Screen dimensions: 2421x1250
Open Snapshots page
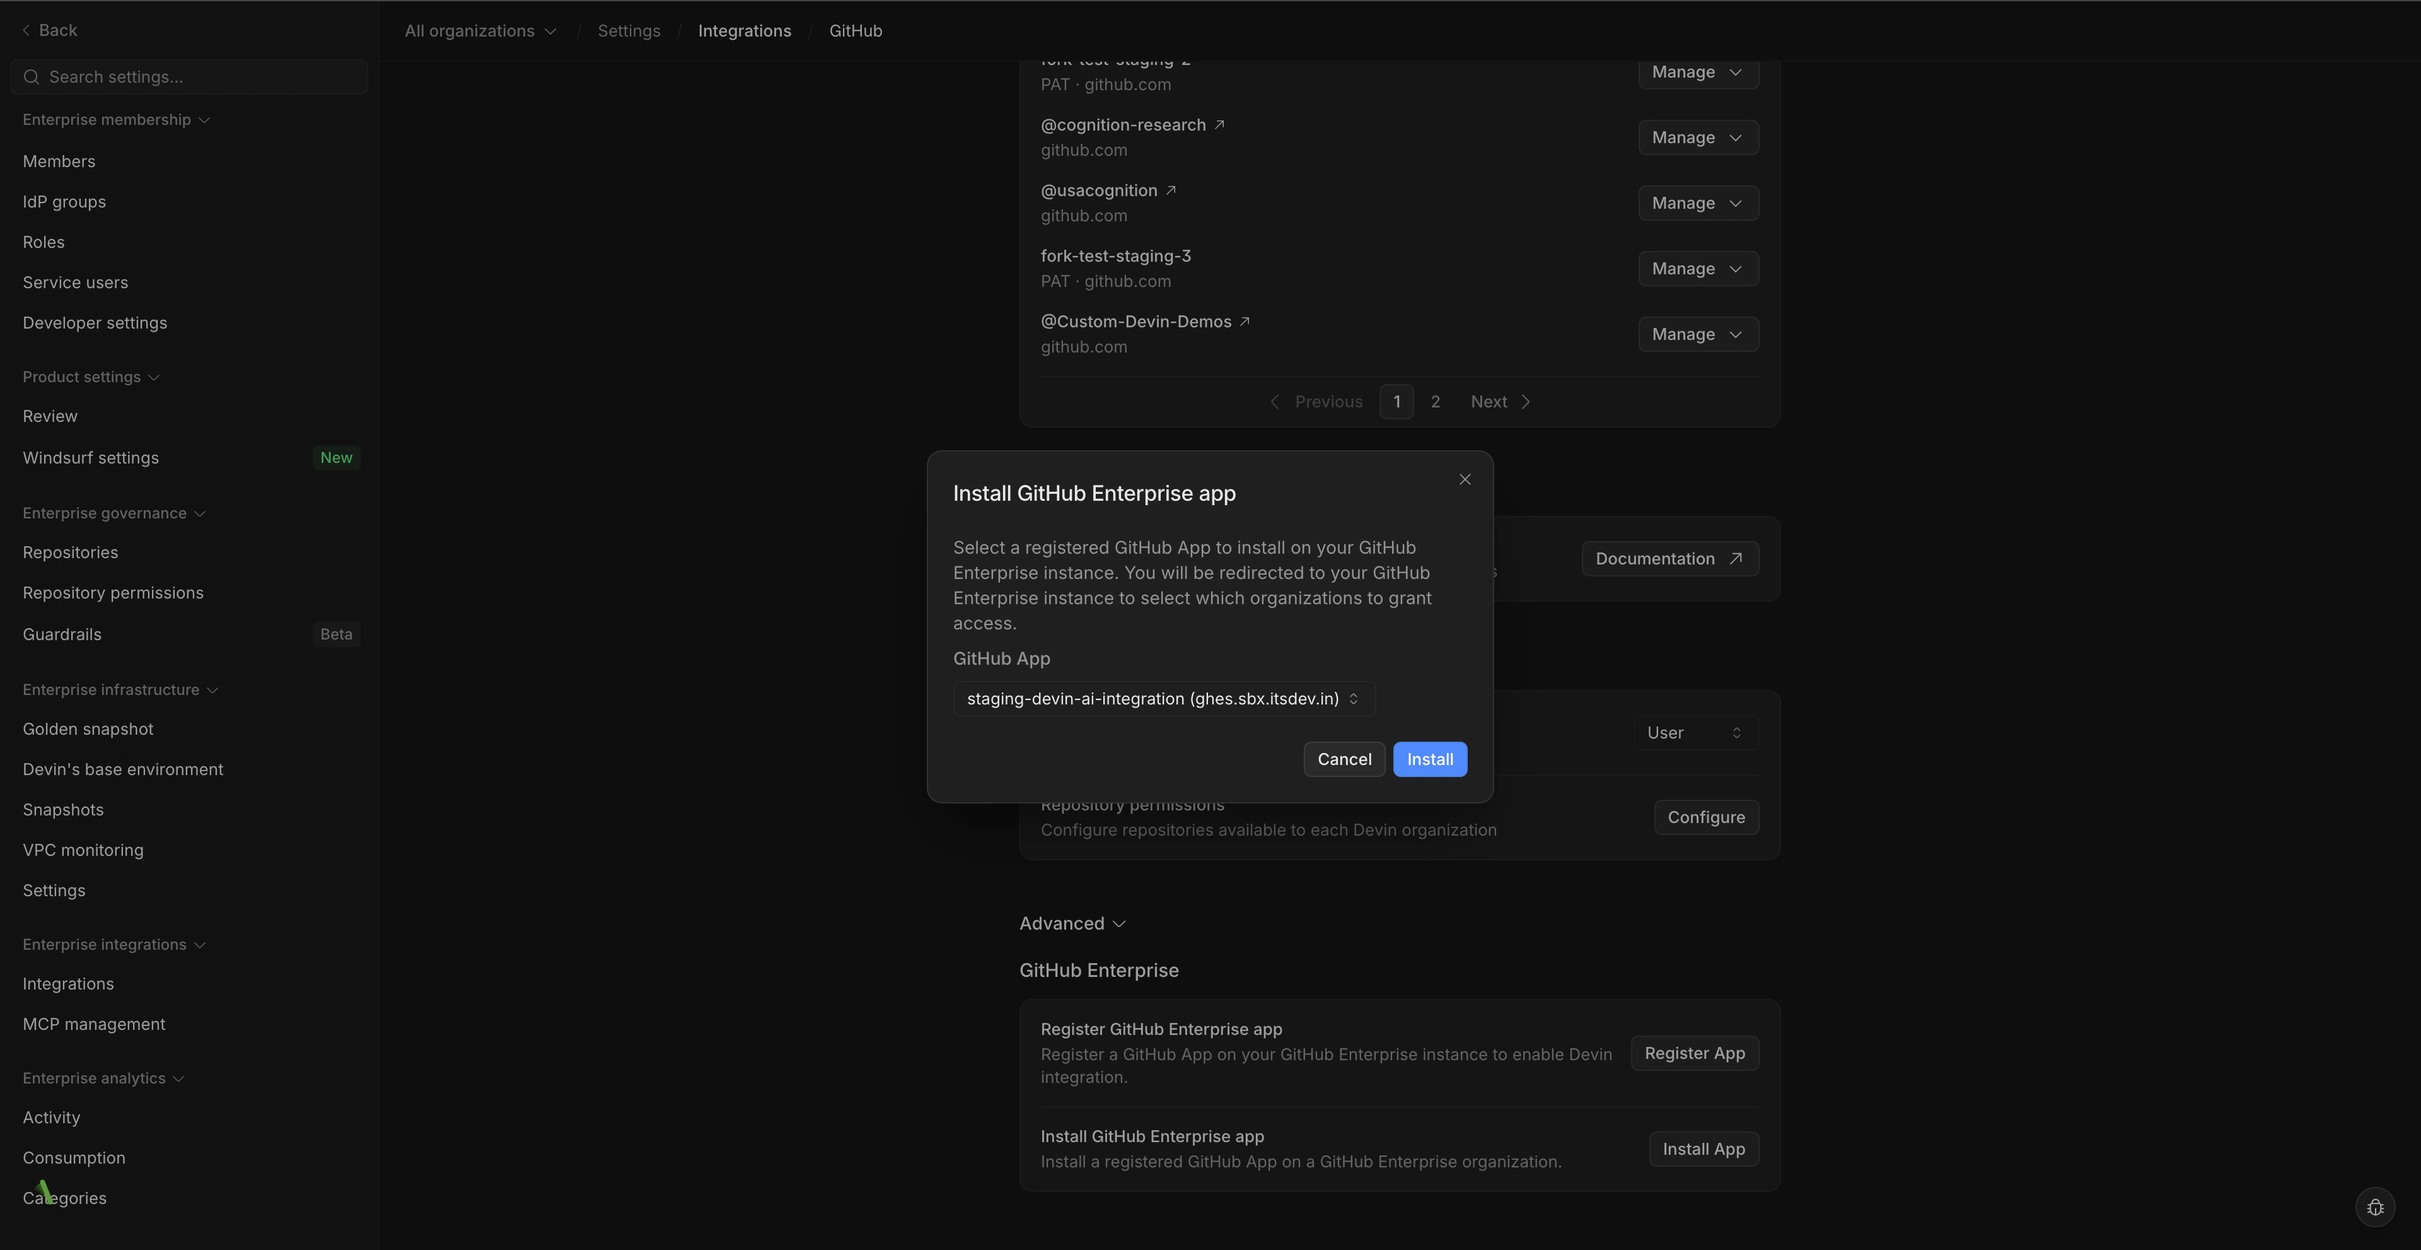(x=63, y=810)
